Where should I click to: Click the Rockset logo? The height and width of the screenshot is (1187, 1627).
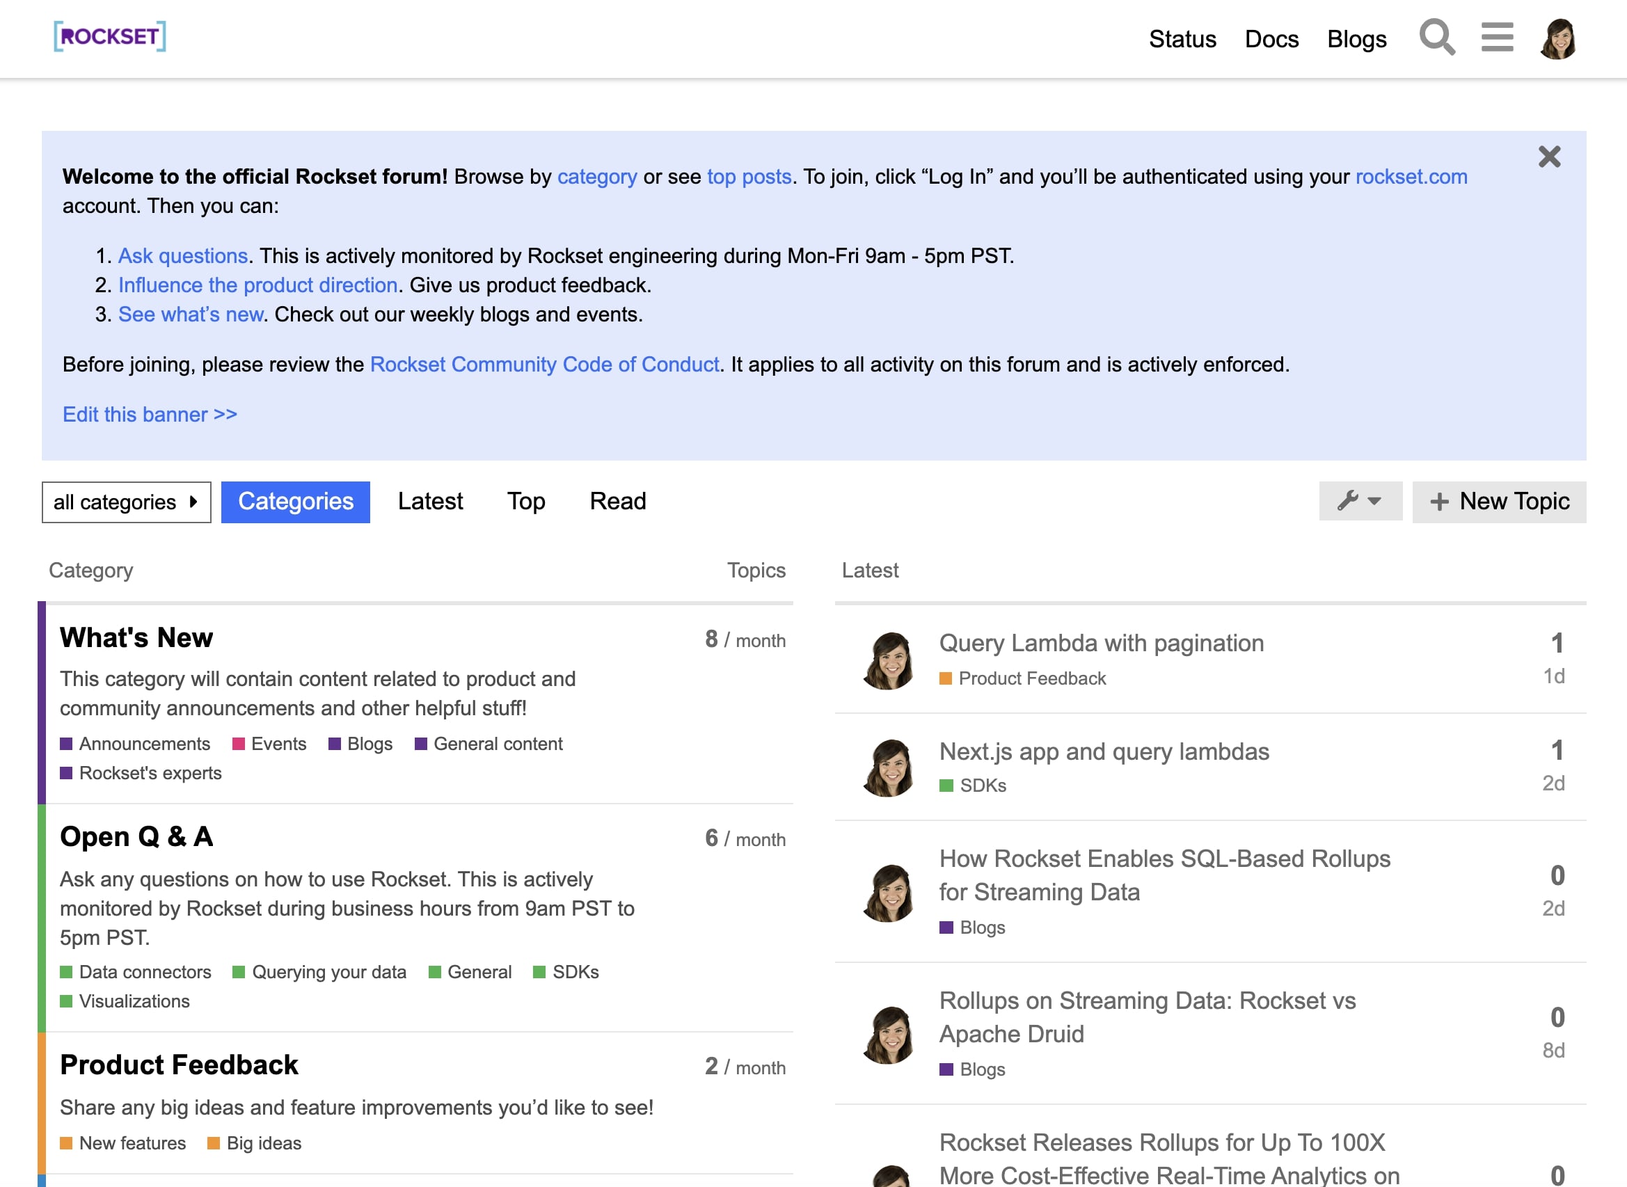pyautogui.click(x=110, y=36)
